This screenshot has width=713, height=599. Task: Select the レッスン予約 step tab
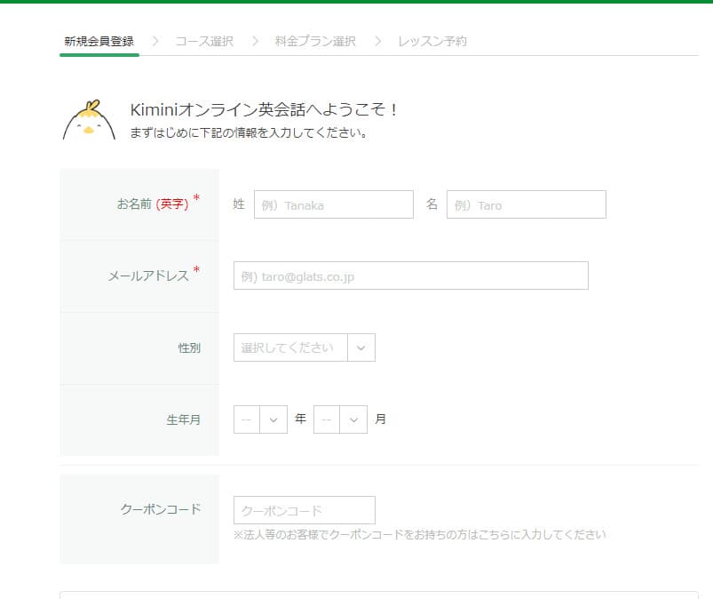[432, 42]
